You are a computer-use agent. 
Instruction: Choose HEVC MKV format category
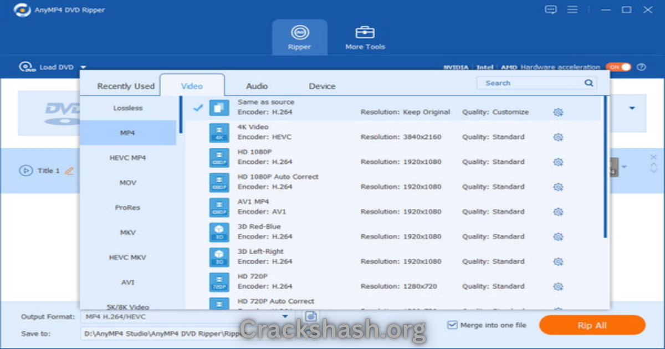click(128, 258)
